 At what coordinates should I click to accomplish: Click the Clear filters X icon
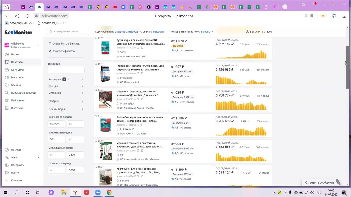pyautogui.click(x=50, y=51)
